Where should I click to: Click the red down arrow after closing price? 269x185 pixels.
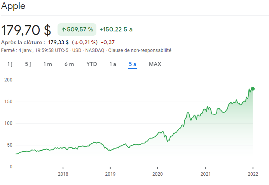tap(77, 42)
